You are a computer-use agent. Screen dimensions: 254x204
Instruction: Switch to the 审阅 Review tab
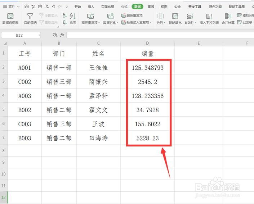pyautogui.click(x=151, y=6)
